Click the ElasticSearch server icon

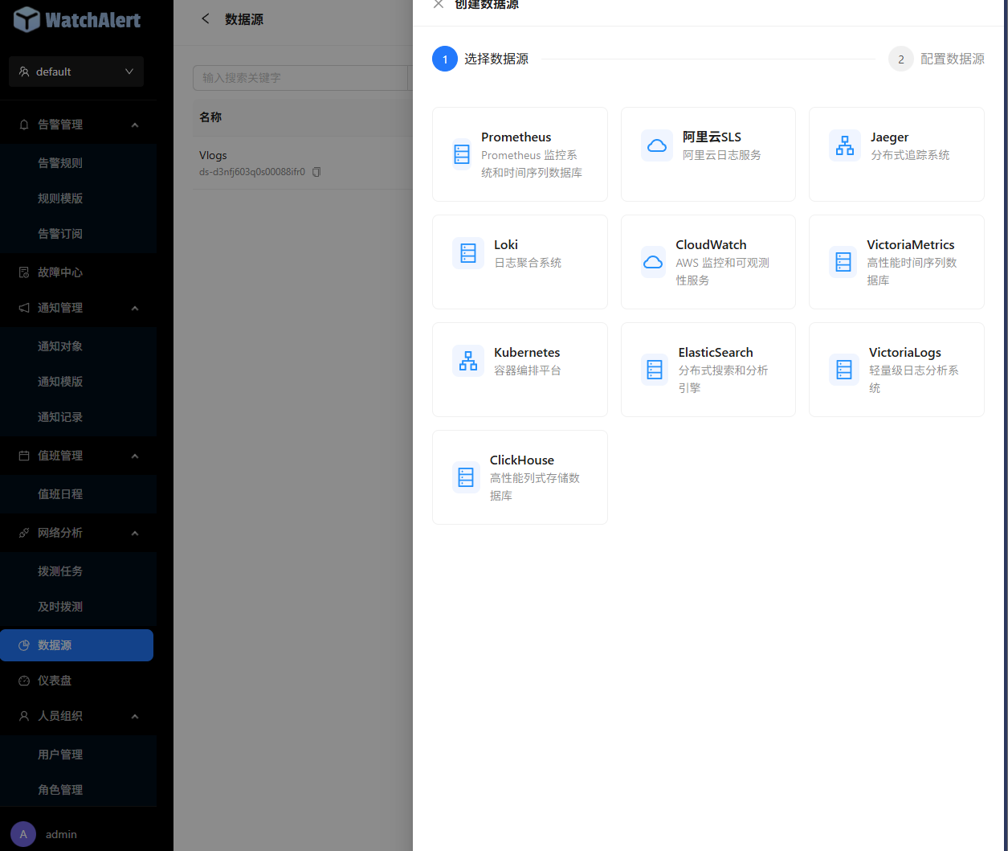[x=655, y=370]
